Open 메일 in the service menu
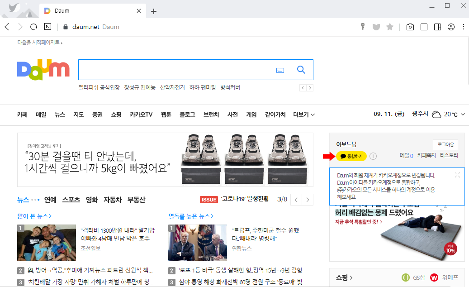This screenshot has height=287, width=469. [x=41, y=115]
